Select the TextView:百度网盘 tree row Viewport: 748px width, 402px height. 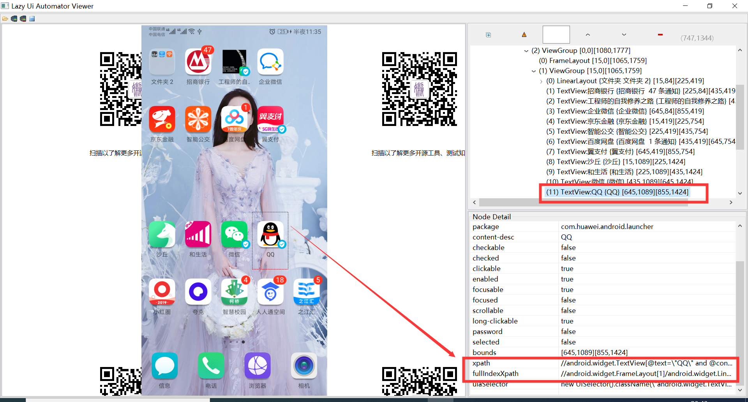tap(640, 142)
